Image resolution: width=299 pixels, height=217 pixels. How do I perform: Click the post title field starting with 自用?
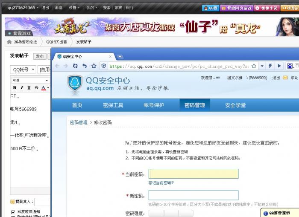(44, 69)
